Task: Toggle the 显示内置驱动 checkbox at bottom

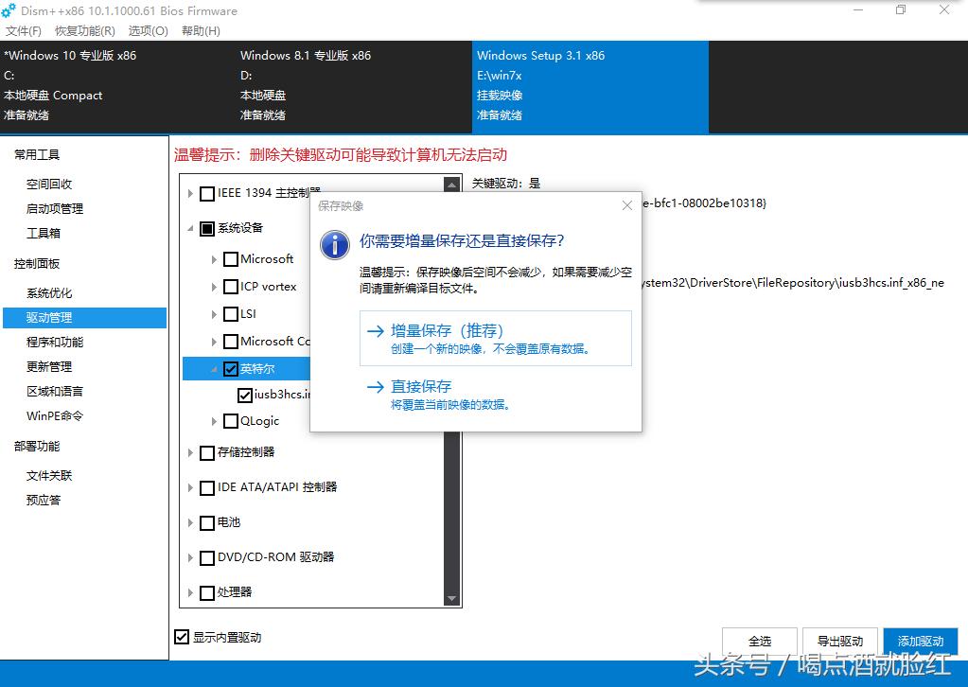Action: click(x=181, y=638)
